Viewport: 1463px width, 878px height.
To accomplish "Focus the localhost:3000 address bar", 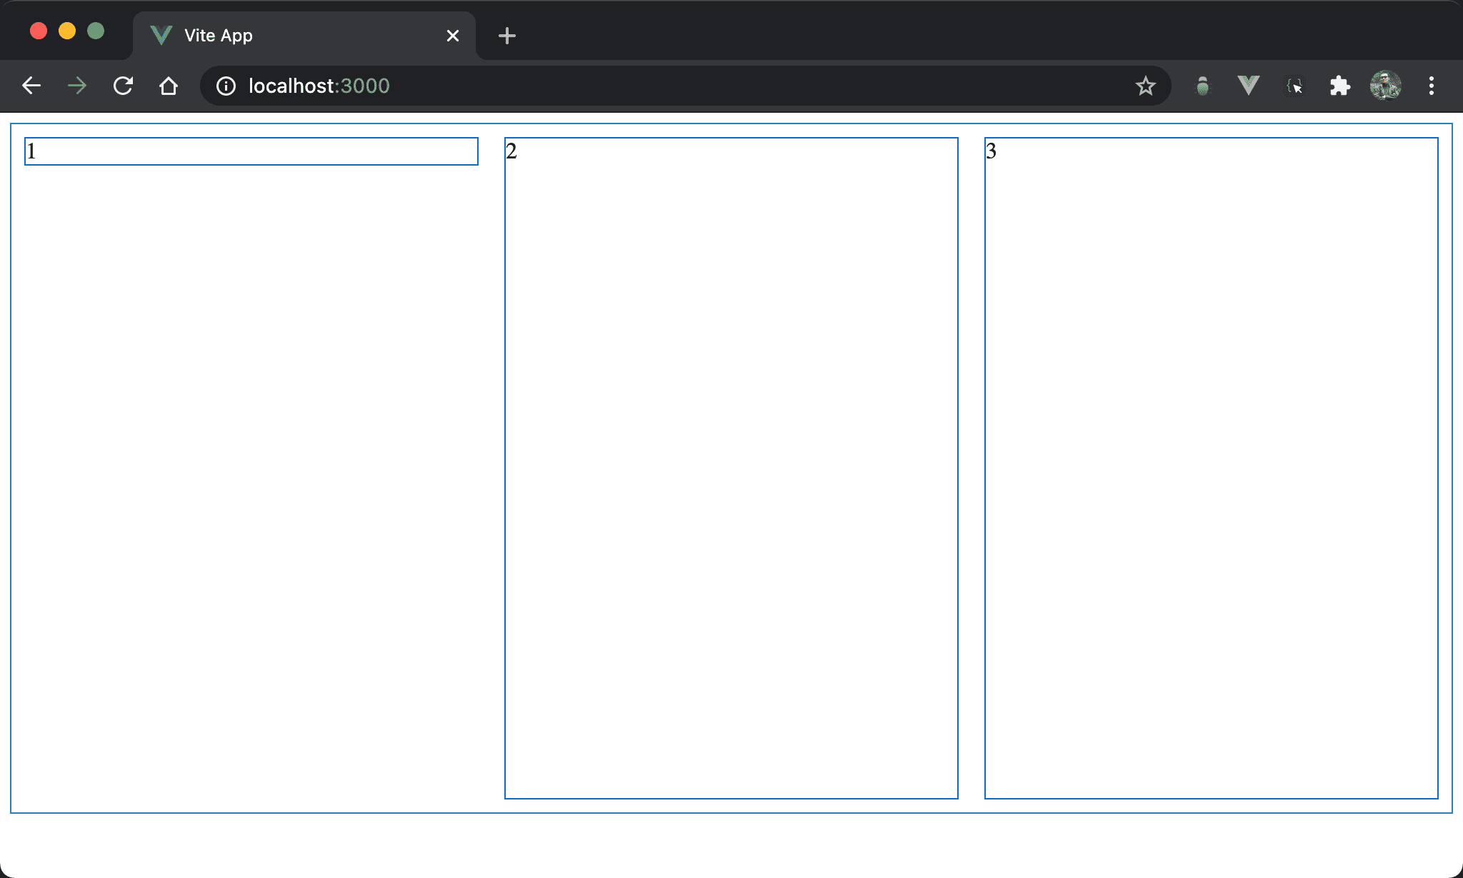I will tap(643, 86).
